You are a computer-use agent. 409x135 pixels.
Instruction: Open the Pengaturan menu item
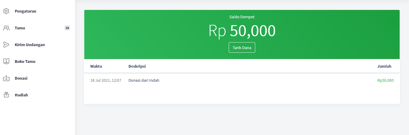point(37,11)
